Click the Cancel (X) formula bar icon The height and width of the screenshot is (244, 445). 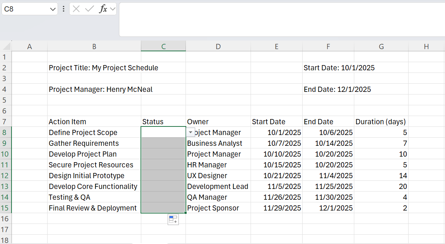pos(76,9)
